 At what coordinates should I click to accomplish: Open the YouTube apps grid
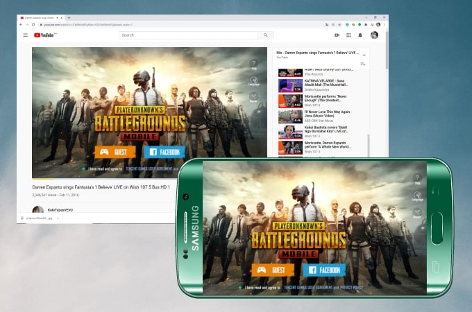point(348,35)
